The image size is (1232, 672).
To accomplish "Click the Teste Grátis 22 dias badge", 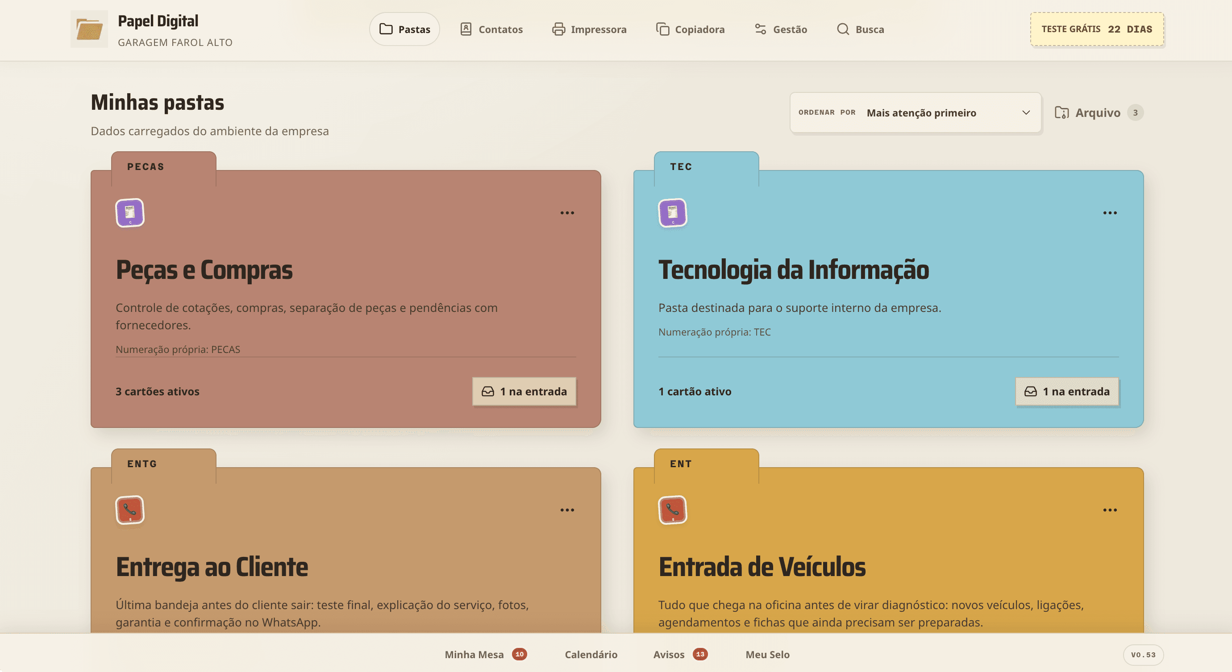I will click(1097, 29).
